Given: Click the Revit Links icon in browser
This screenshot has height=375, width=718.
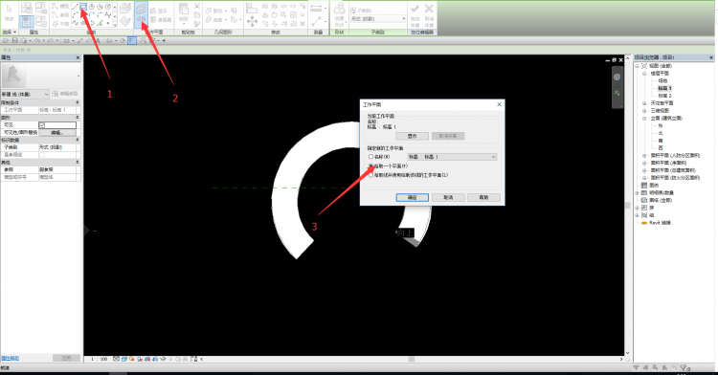Looking at the screenshot, I should coord(644,223).
